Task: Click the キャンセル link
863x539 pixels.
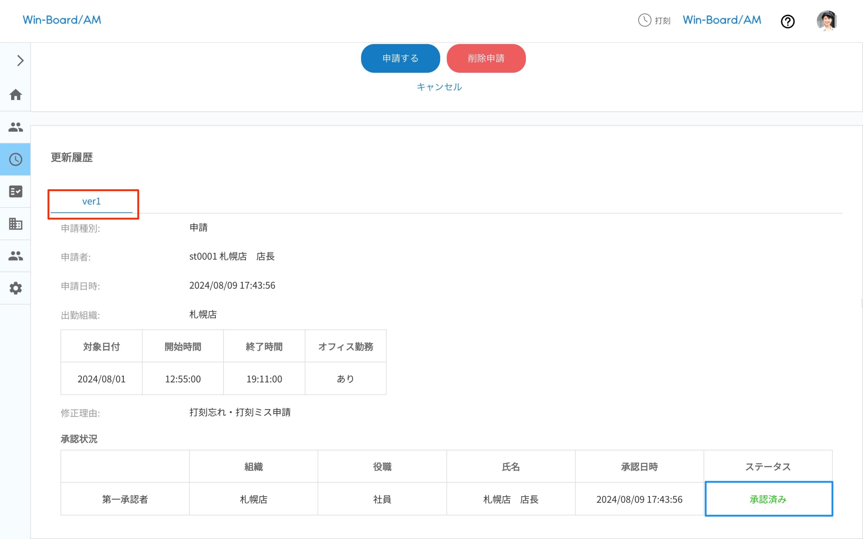Action: (439, 87)
